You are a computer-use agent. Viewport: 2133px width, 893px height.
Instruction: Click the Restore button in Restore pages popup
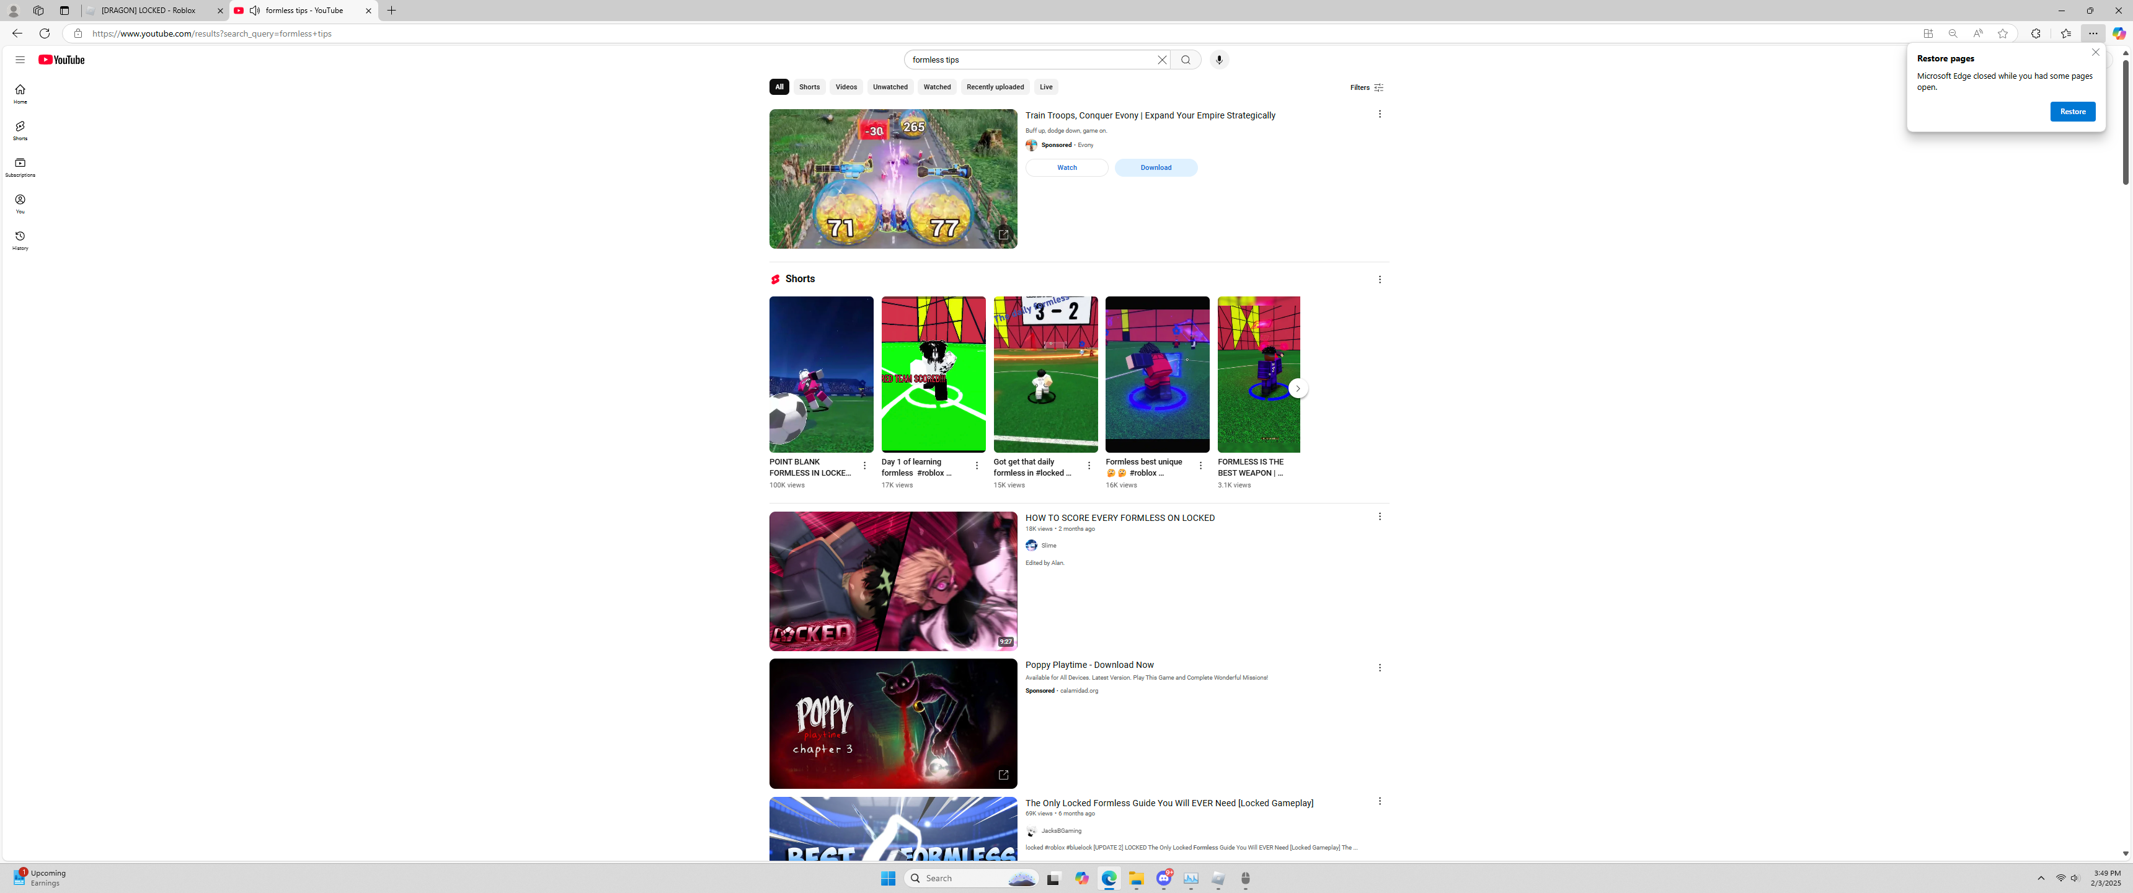[2073, 112]
